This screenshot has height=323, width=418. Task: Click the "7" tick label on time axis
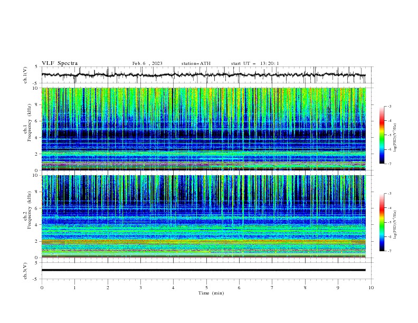coord(272,288)
